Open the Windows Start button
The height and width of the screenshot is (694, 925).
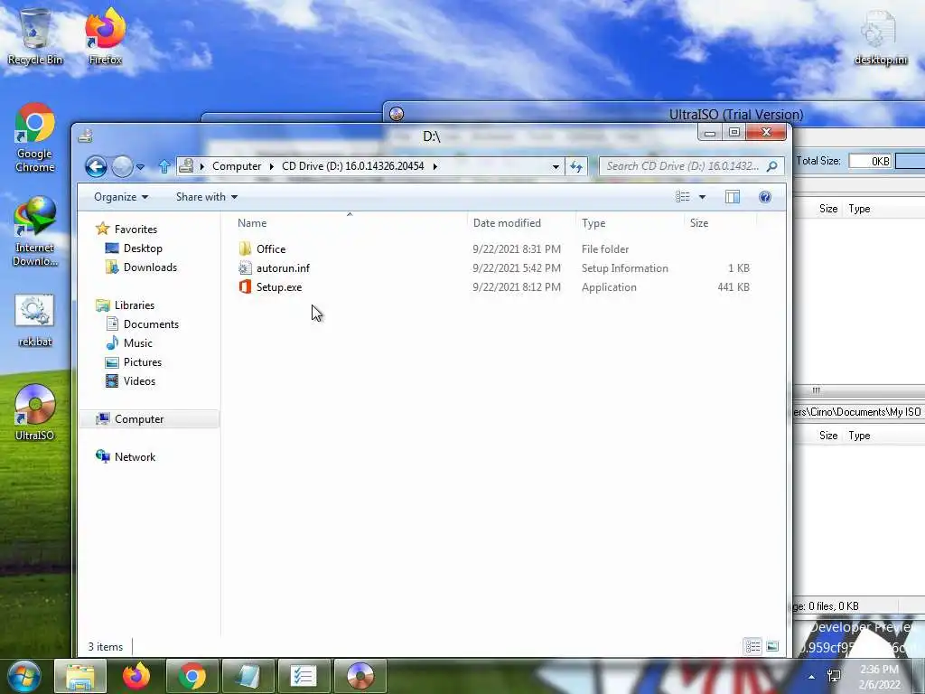(24, 676)
